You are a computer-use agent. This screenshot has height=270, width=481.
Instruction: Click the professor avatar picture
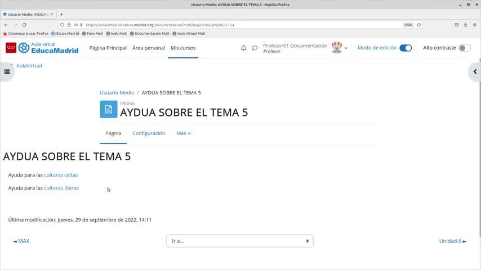click(x=337, y=47)
